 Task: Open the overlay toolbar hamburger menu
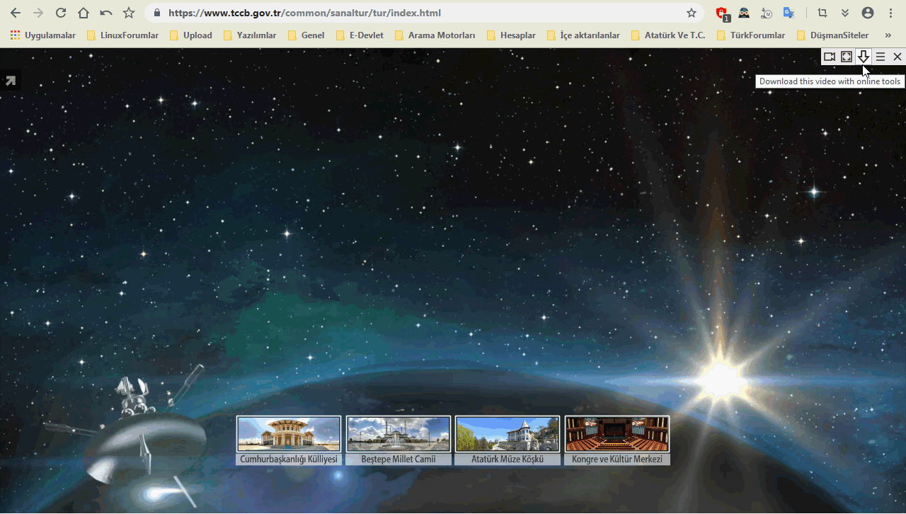point(881,57)
